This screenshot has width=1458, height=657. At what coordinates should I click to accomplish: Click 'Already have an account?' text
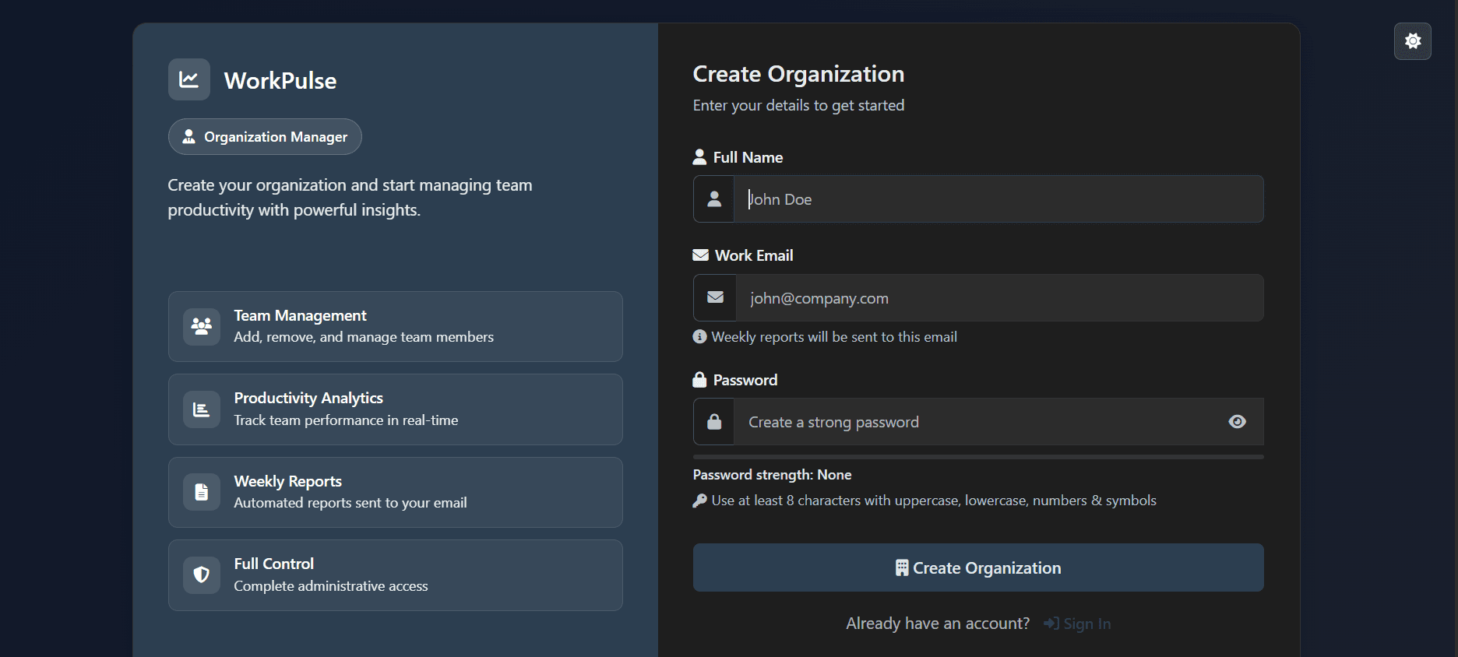coord(938,624)
